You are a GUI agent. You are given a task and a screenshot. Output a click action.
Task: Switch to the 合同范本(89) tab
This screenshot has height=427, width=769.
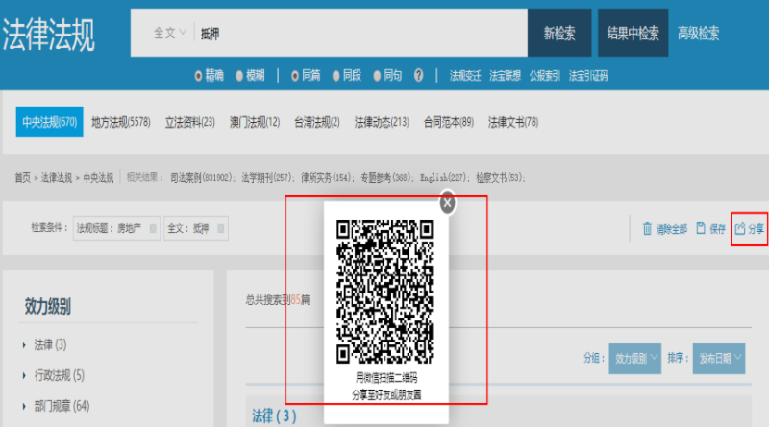click(x=449, y=122)
